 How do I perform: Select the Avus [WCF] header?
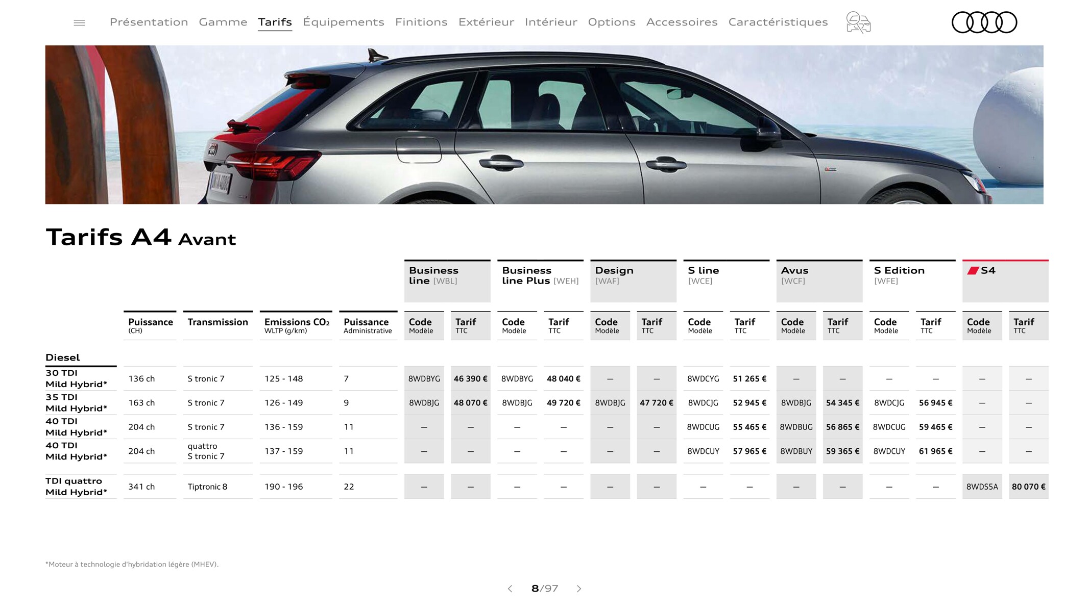[x=819, y=281]
